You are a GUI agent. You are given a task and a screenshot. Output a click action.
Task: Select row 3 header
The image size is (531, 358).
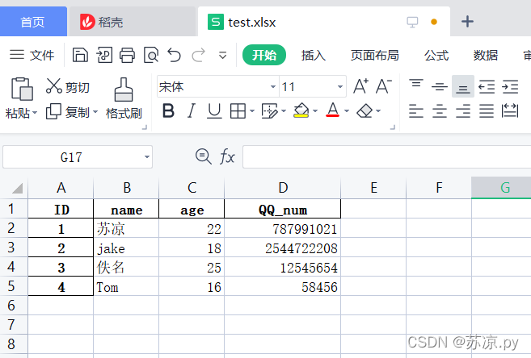[x=14, y=248]
